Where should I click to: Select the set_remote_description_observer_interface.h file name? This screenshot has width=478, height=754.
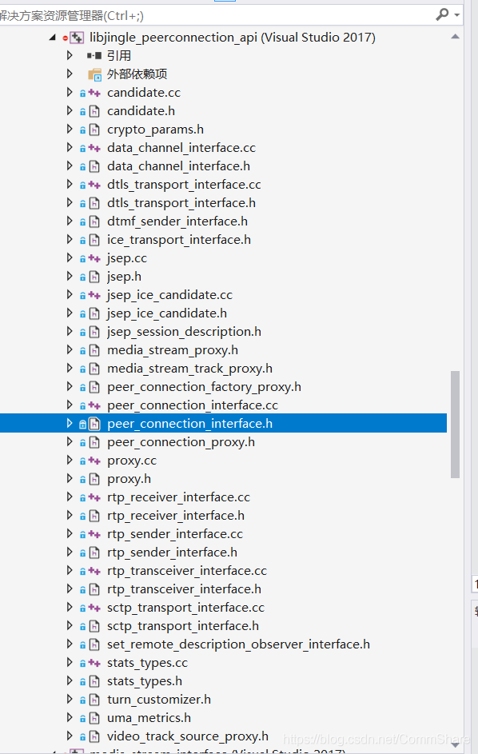point(238,644)
